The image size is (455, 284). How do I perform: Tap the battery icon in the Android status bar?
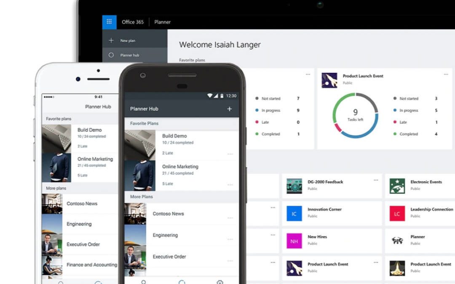222,96
